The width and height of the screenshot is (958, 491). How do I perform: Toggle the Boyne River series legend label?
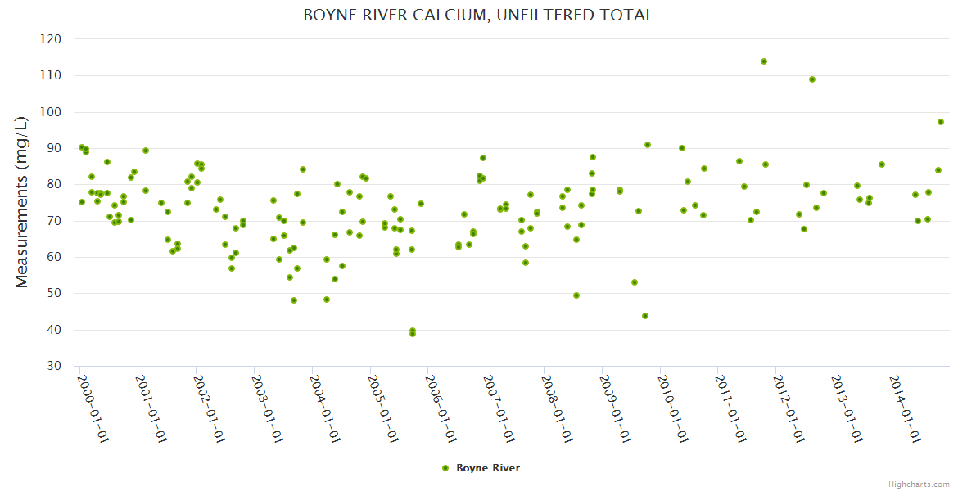click(488, 468)
